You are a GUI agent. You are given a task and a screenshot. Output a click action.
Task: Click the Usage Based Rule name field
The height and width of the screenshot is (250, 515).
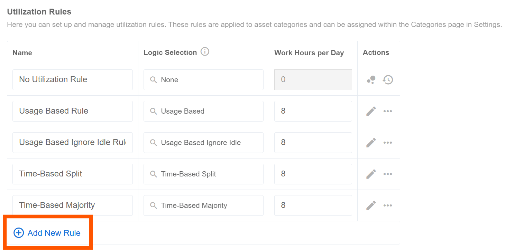coord(73,111)
